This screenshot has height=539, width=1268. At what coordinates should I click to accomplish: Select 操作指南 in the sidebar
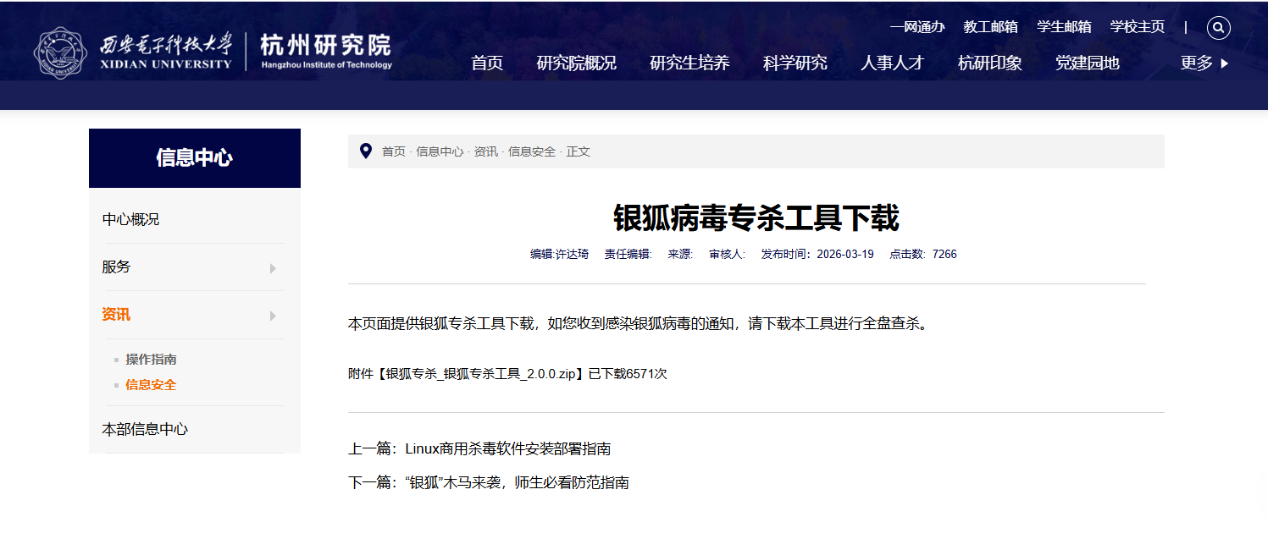pos(151,360)
